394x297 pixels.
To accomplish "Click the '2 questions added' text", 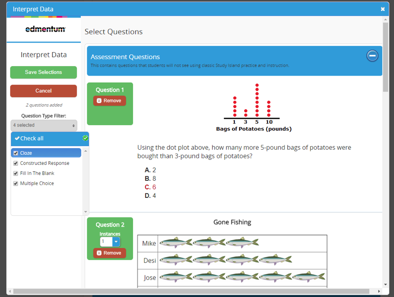I will click(44, 105).
